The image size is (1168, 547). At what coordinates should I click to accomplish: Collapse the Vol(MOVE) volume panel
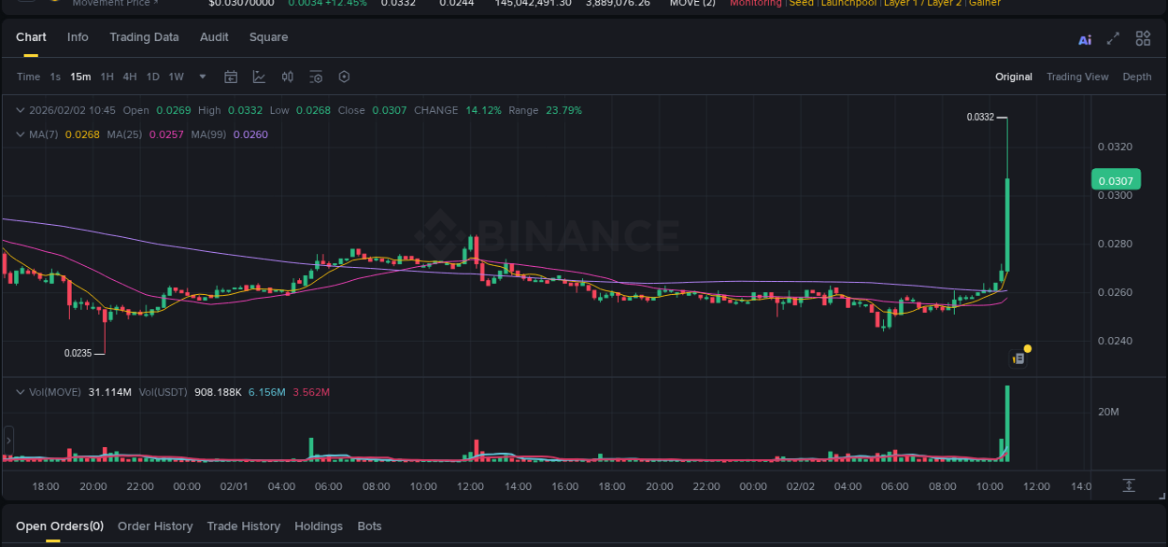click(x=19, y=391)
